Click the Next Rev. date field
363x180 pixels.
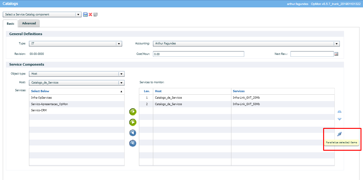tap(312, 54)
